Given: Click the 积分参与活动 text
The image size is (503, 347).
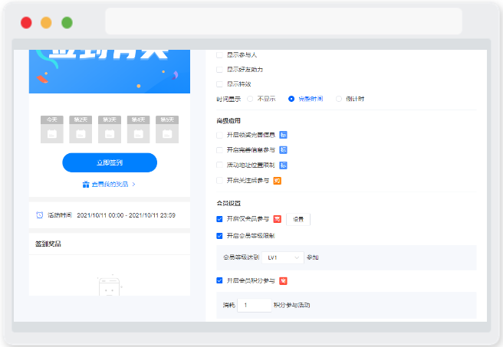Looking at the screenshot, I should 291,305.
